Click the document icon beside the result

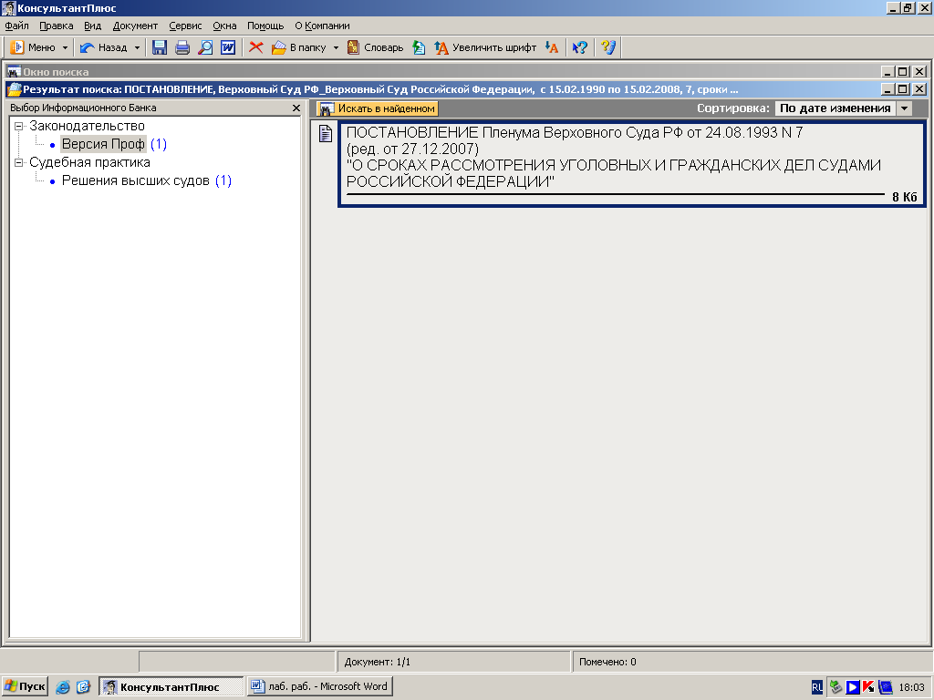[326, 134]
